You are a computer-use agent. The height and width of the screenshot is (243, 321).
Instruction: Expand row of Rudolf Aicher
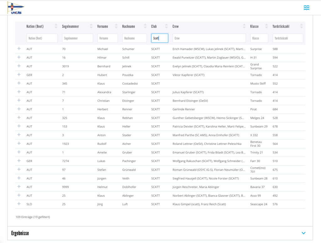(19, 143)
